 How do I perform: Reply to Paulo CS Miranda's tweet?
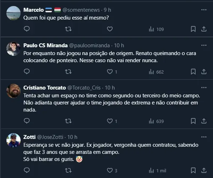click(x=27, y=72)
